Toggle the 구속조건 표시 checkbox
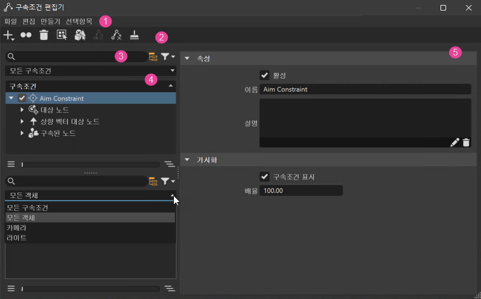 [264, 177]
